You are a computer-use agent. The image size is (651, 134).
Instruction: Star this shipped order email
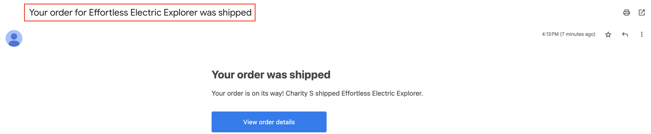(x=608, y=34)
